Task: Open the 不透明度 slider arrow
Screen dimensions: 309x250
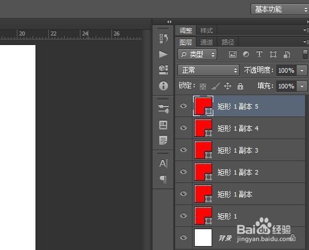Action: tap(302, 70)
